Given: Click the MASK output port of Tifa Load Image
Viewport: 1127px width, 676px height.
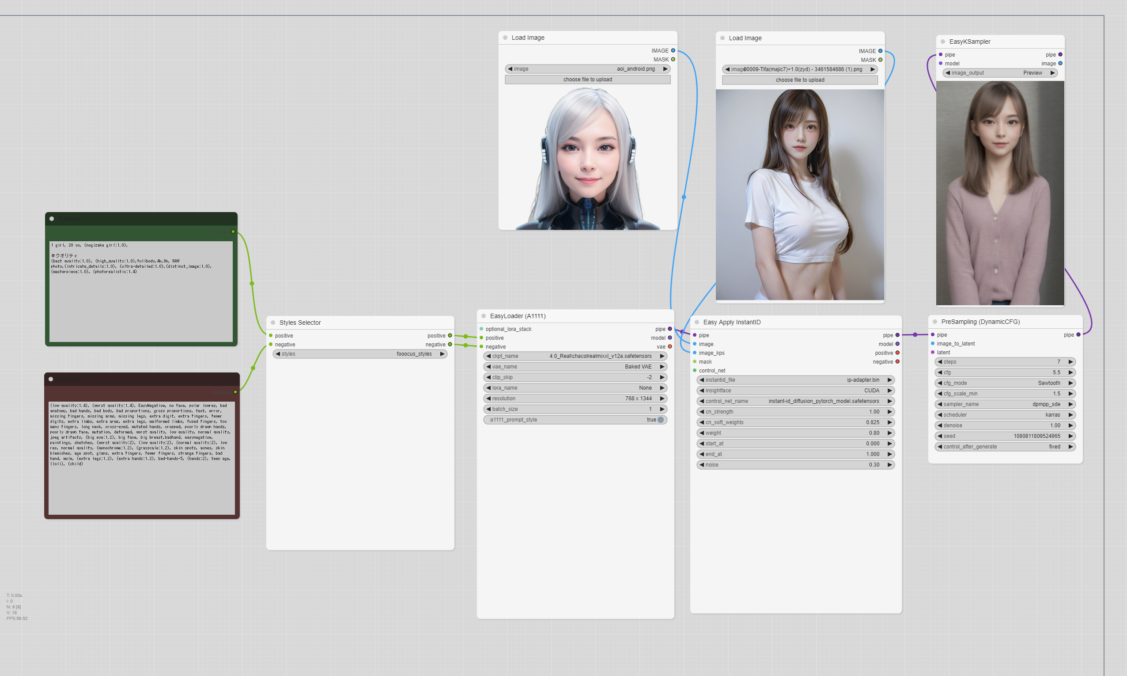Looking at the screenshot, I should coord(880,60).
